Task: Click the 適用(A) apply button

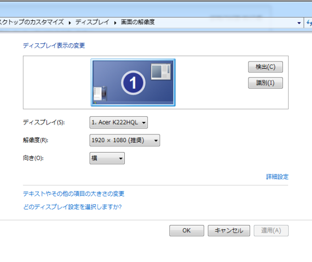Action: (x=271, y=231)
